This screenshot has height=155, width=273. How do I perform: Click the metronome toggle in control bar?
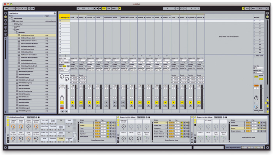(x=32, y=8)
